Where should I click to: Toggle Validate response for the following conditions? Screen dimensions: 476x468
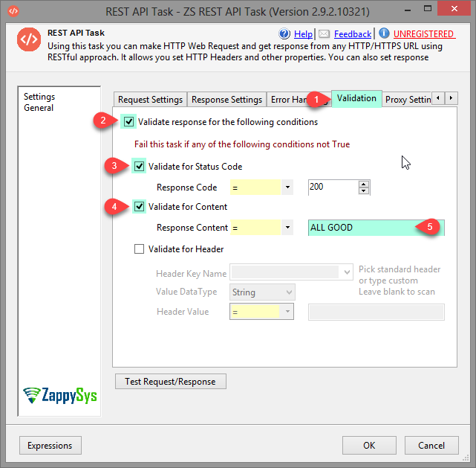click(x=128, y=122)
